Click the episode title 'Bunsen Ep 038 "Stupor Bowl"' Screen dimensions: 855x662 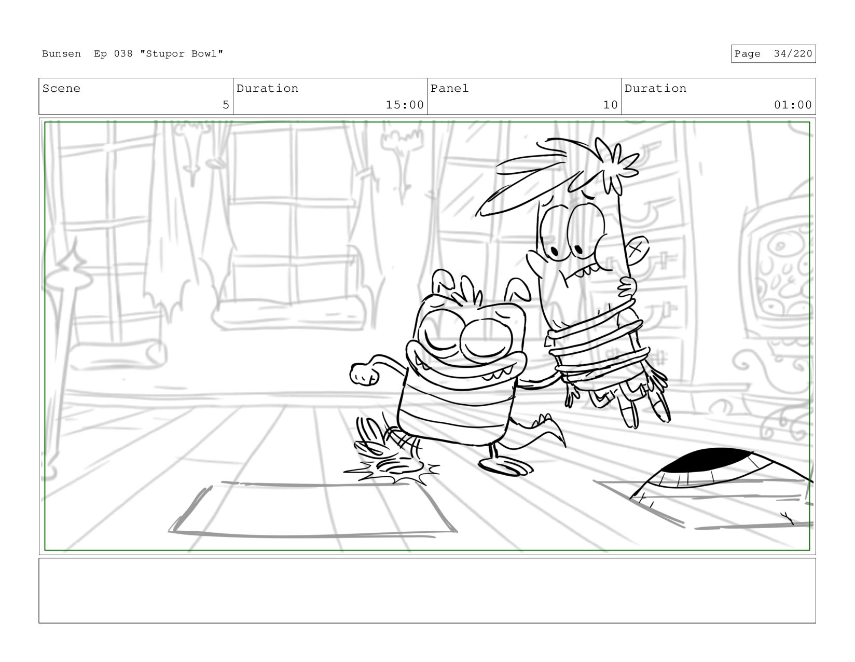click(133, 54)
